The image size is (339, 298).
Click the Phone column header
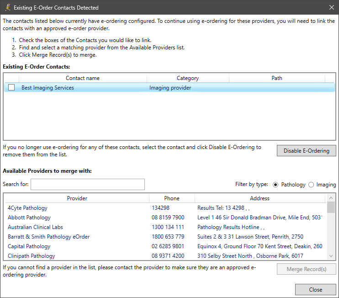tap(172, 198)
